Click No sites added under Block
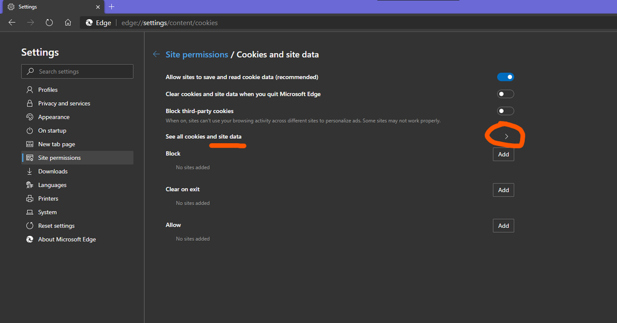Image resolution: width=617 pixels, height=323 pixels. [x=193, y=167]
